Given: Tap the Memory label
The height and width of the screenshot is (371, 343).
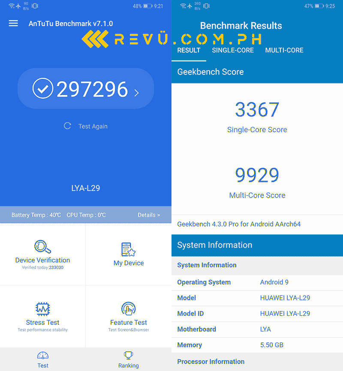Looking at the screenshot, I should pos(190,345).
